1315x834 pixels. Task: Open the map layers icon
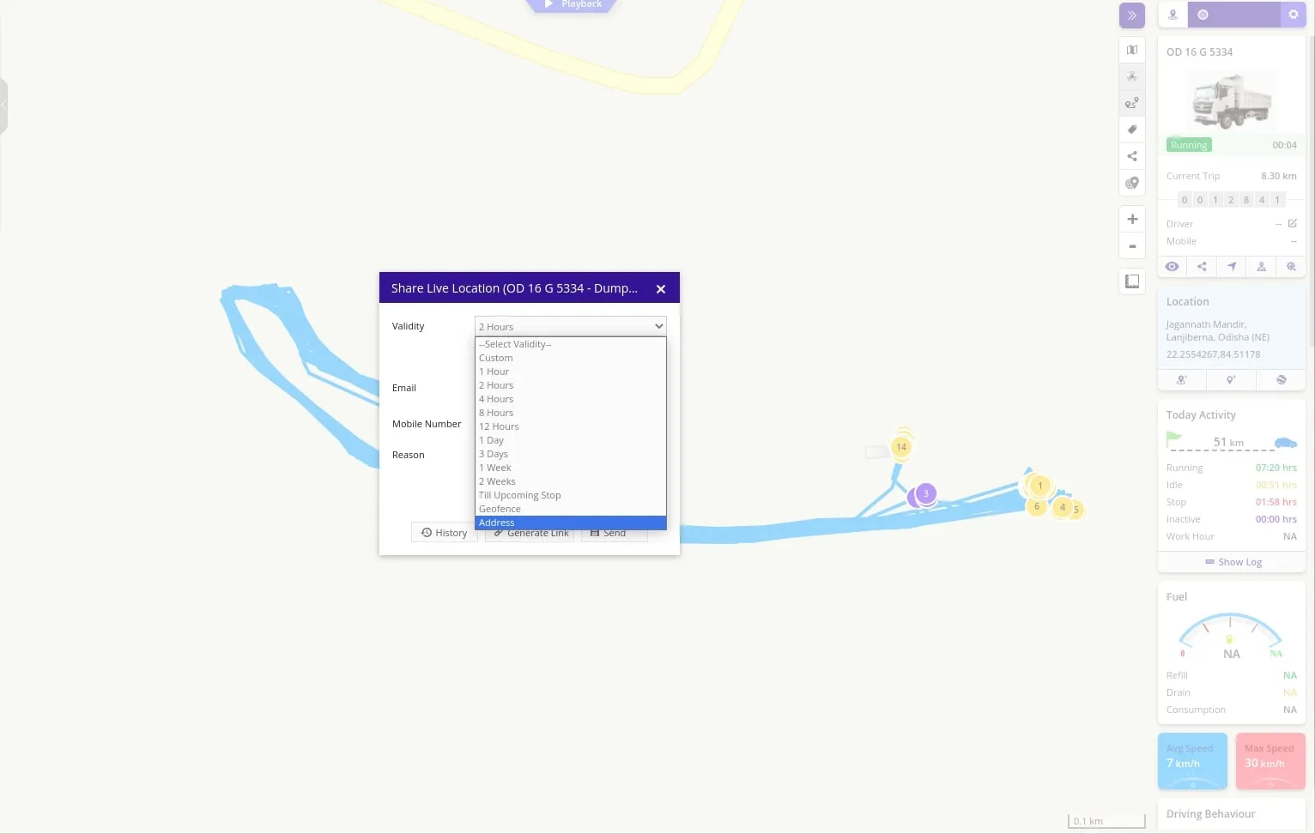(x=1132, y=50)
